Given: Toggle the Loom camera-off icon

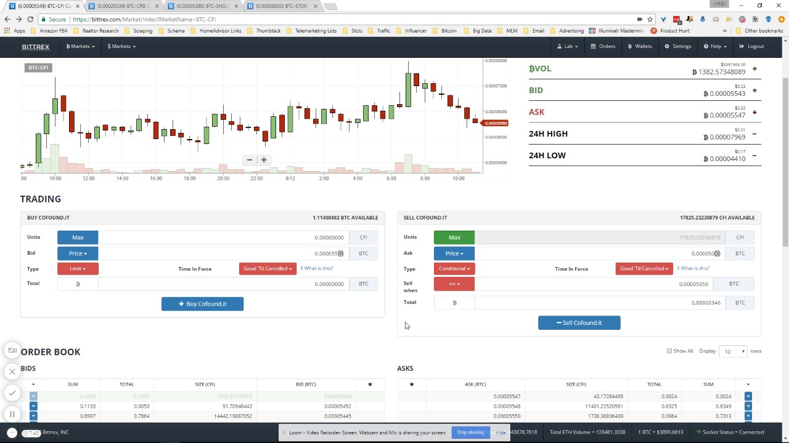Looking at the screenshot, I should pos(12,351).
